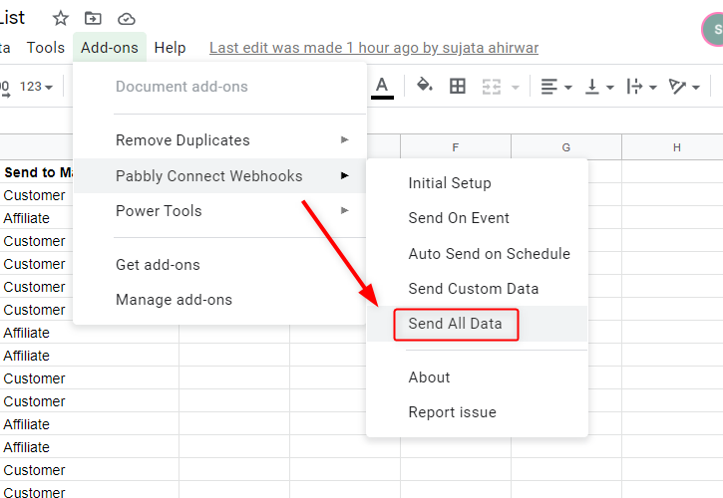
Task: Click decrease decimal places icon
Action: [x=5, y=88]
